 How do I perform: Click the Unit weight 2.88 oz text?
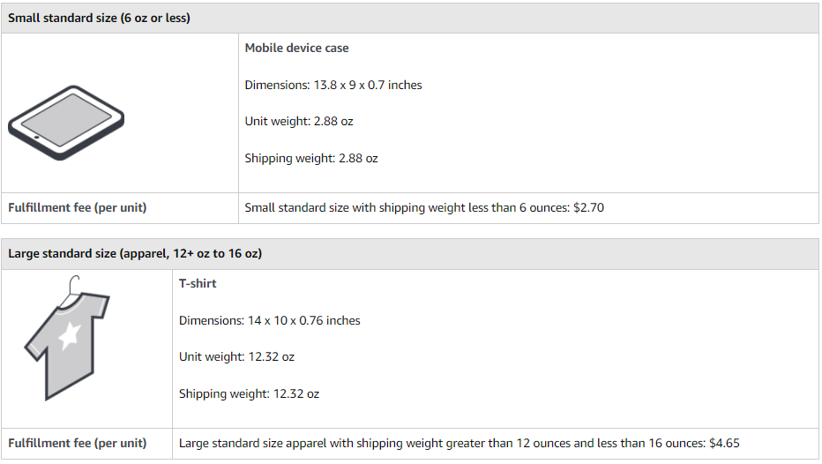click(x=299, y=122)
